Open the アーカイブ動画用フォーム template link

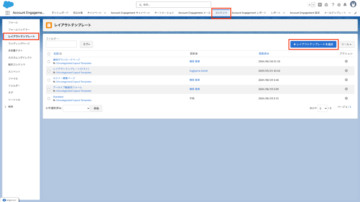[67, 87]
